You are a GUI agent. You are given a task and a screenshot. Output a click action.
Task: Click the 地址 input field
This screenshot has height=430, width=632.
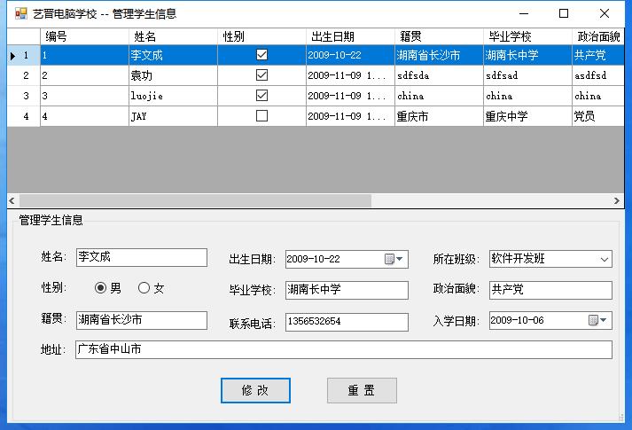[x=343, y=349]
